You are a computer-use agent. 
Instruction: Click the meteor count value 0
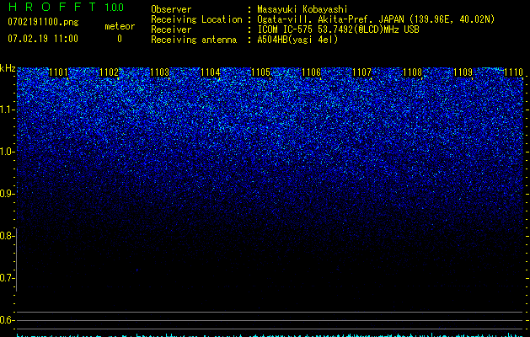[120, 39]
